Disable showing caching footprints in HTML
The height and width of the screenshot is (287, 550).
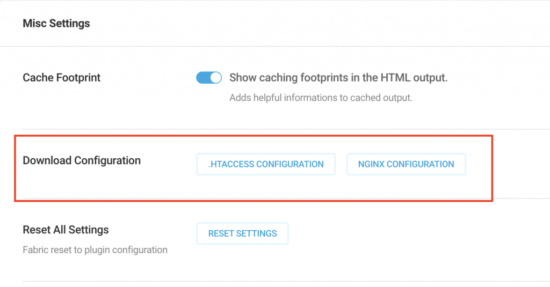(209, 77)
